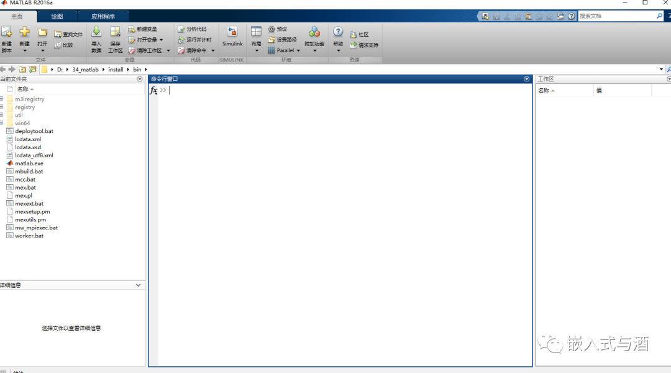Viewport: 671px width, 373px height.
Task: Open the 布局 (Layout) menu icon
Action: pyautogui.click(x=256, y=31)
